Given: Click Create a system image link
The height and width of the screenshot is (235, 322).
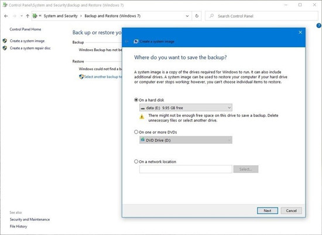Looking at the screenshot, I should (27, 41).
